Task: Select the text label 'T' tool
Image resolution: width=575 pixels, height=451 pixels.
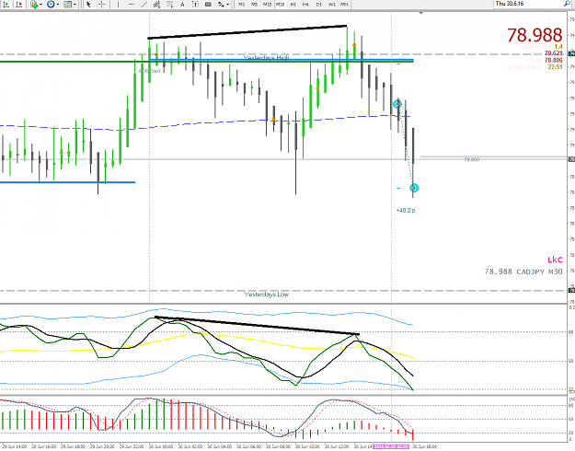Action: pyautogui.click(x=195, y=4)
